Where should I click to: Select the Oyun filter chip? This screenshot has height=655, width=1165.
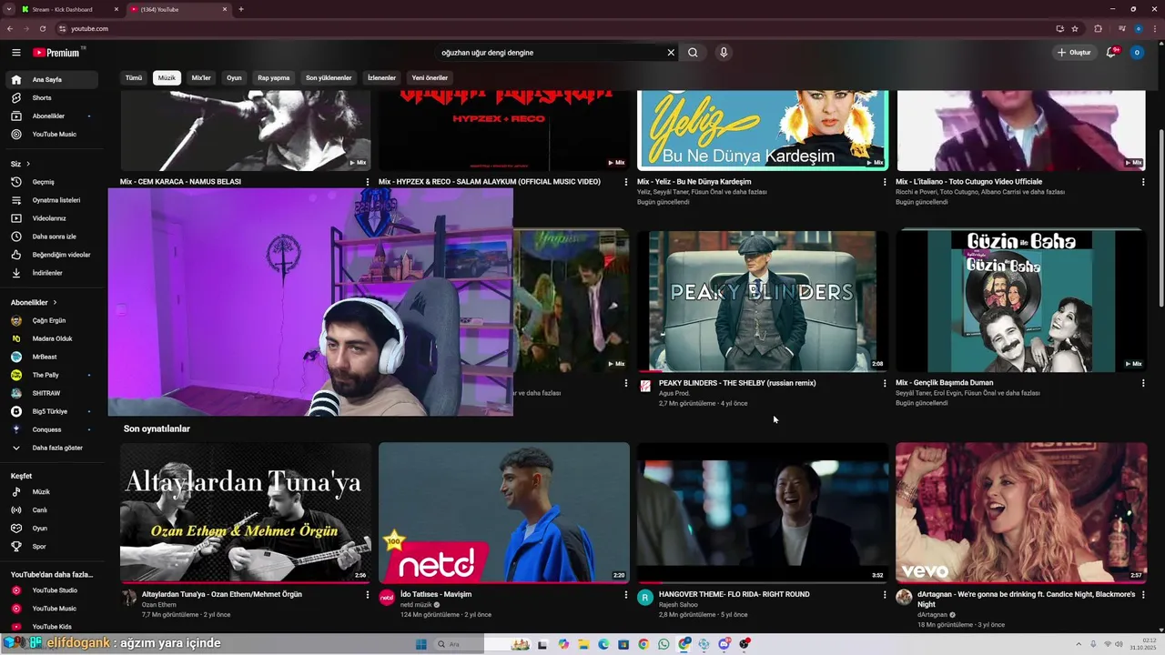234,78
